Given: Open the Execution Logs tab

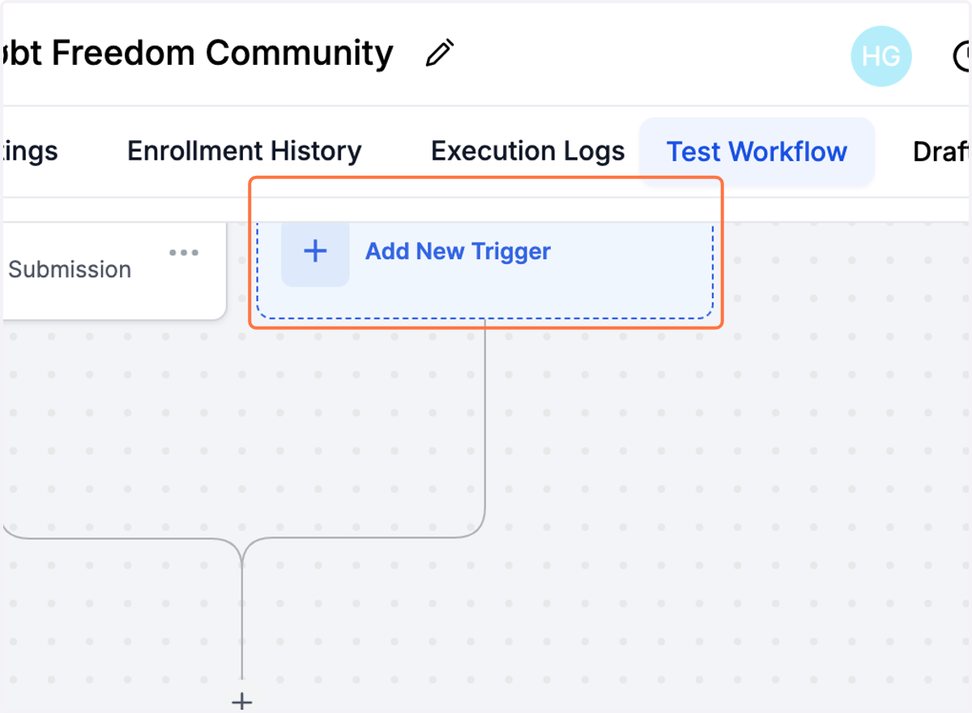Looking at the screenshot, I should pos(528,152).
